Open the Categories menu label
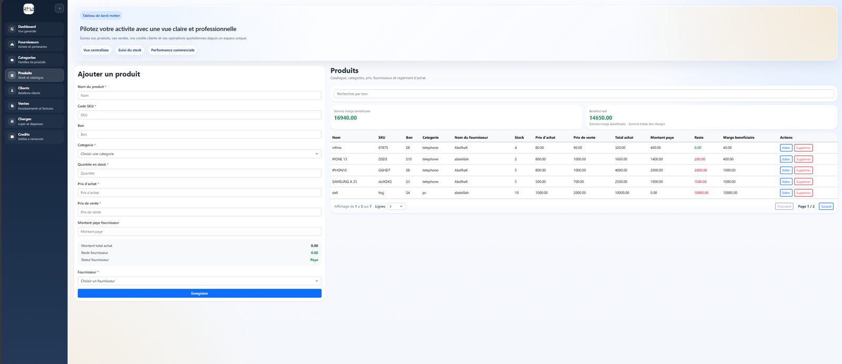 click(27, 58)
